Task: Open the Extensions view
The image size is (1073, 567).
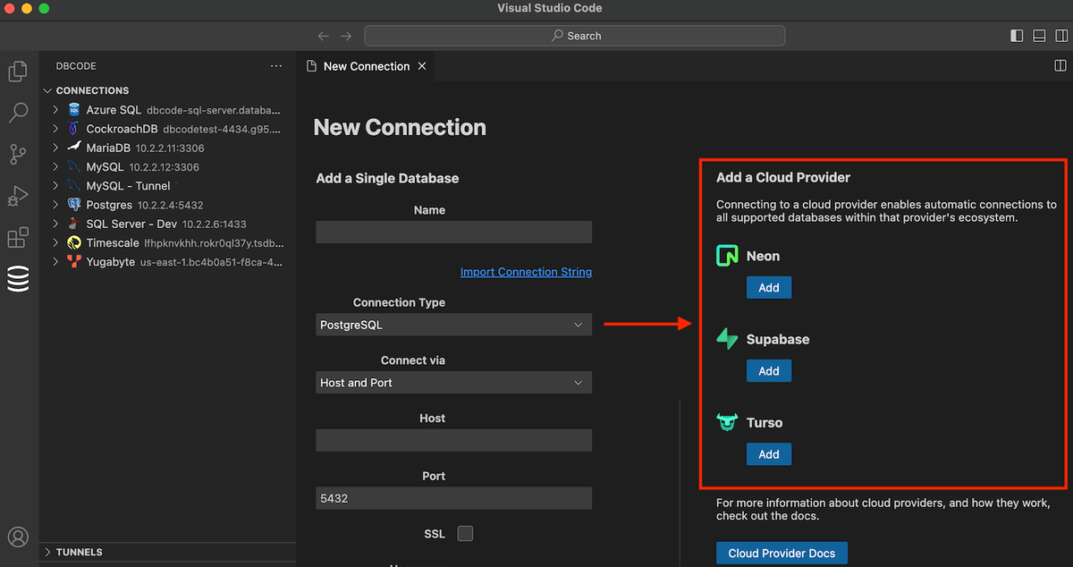Action: pos(18,237)
